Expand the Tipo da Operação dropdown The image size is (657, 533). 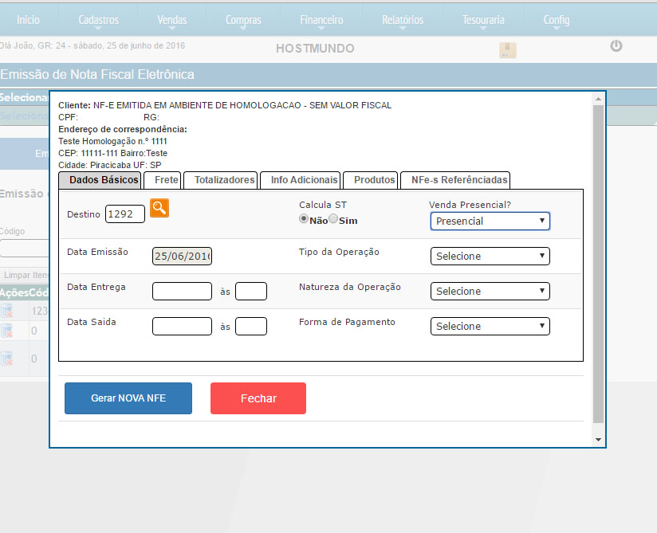tap(490, 256)
